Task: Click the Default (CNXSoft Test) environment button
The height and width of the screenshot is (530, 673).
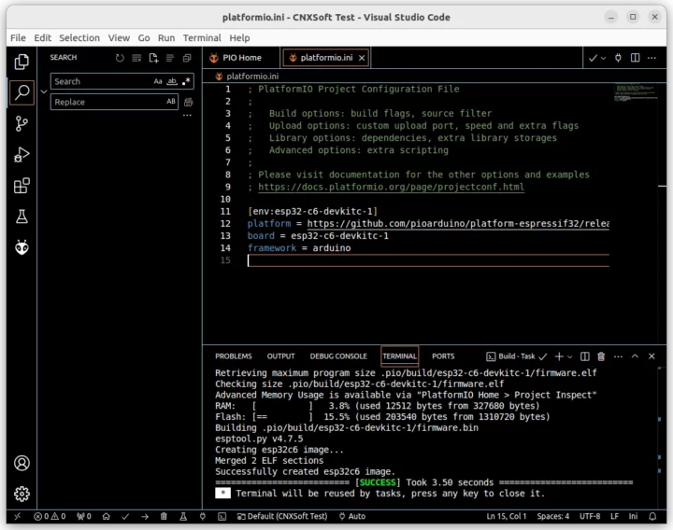Action: pos(282,516)
